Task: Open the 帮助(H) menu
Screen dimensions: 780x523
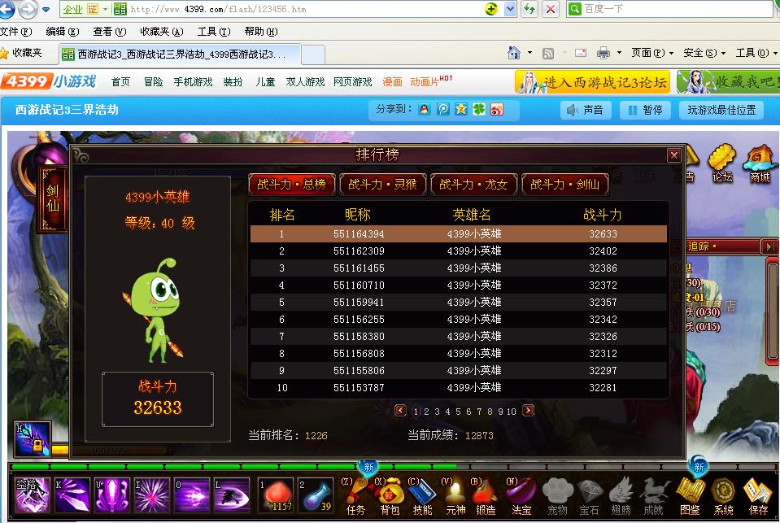Action: pos(261,32)
